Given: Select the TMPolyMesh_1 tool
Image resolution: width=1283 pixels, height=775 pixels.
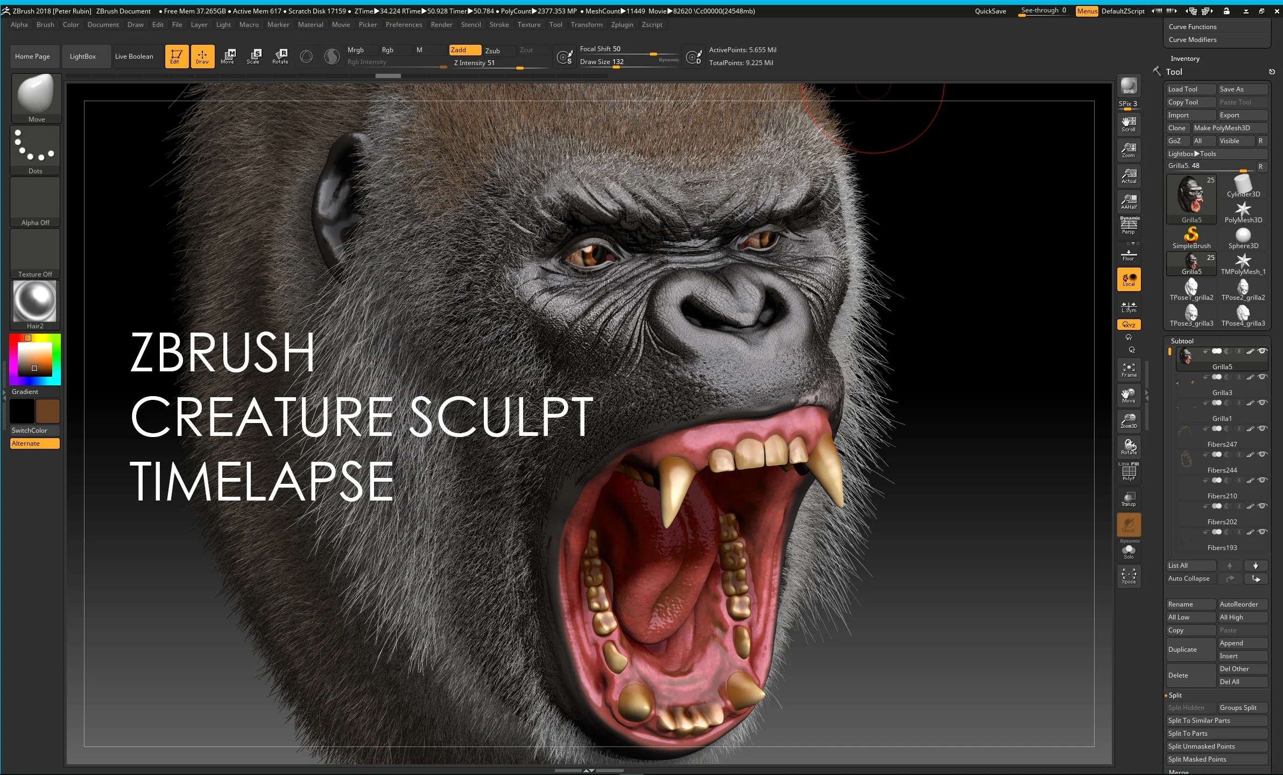Looking at the screenshot, I should coord(1243,264).
